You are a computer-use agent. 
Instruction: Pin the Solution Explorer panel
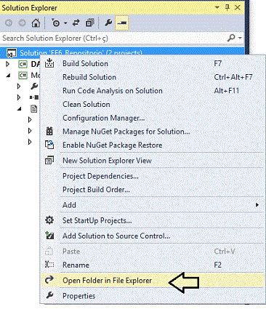227,8
